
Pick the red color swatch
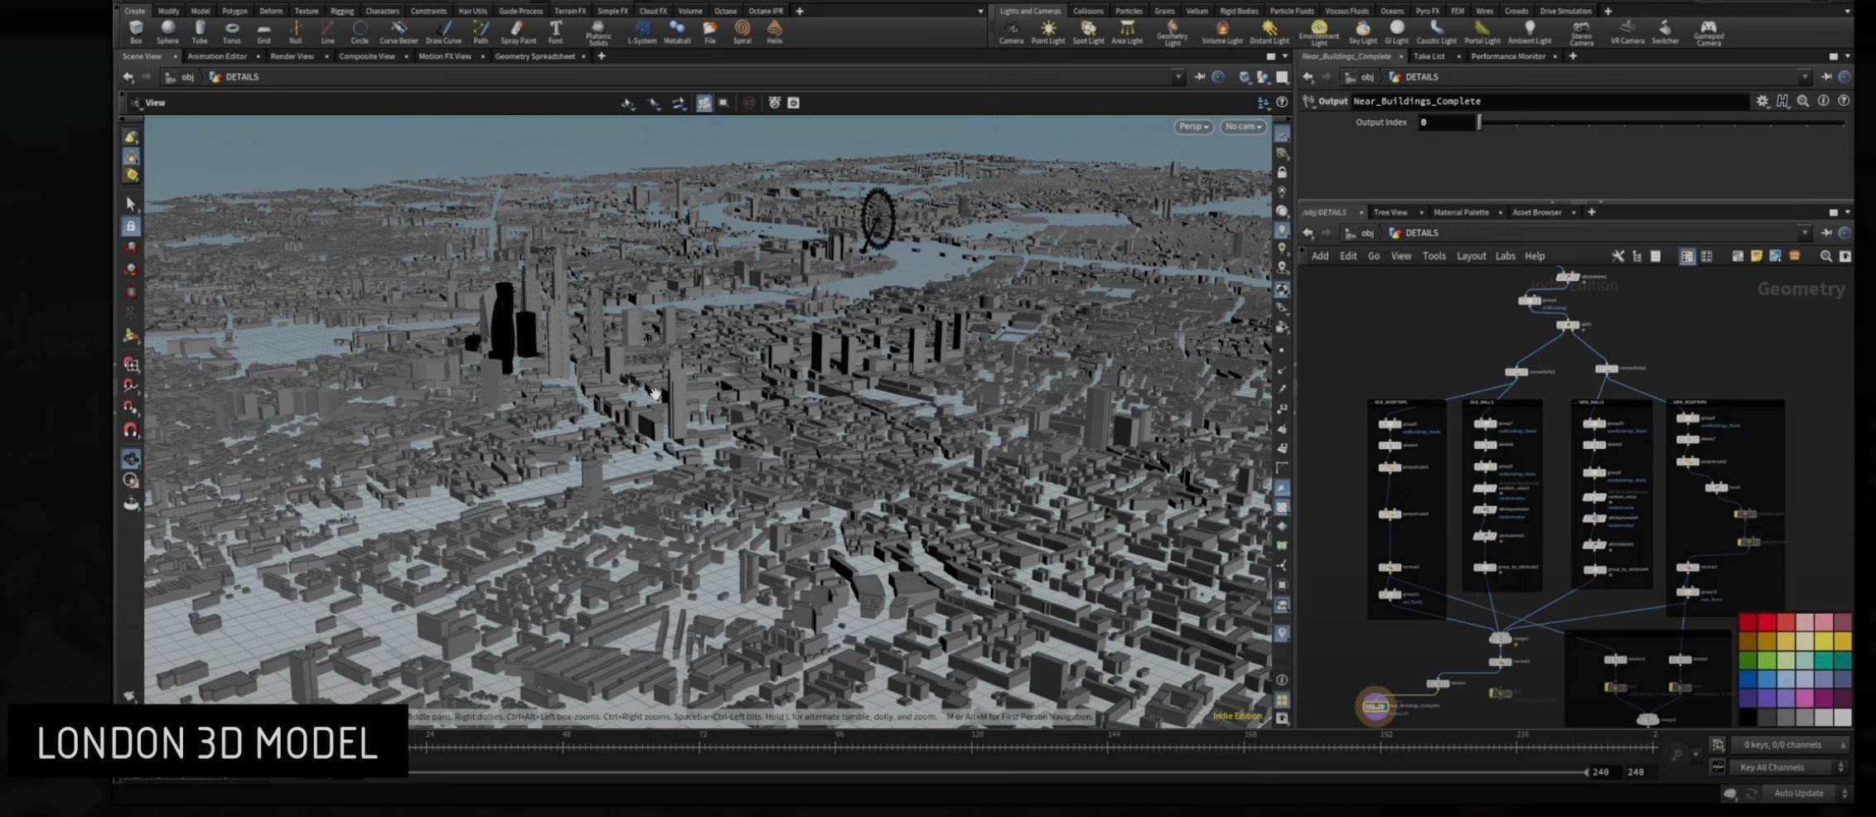tap(1767, 623)
